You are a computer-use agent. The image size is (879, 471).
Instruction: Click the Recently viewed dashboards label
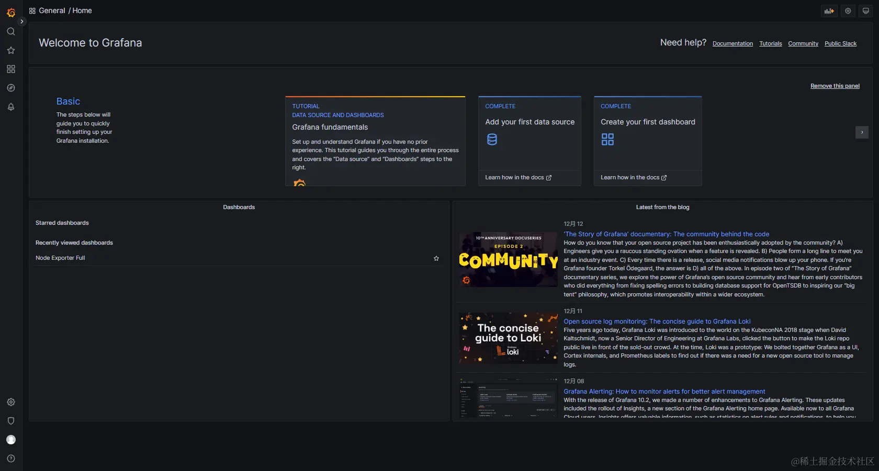(x=74, y=243)
